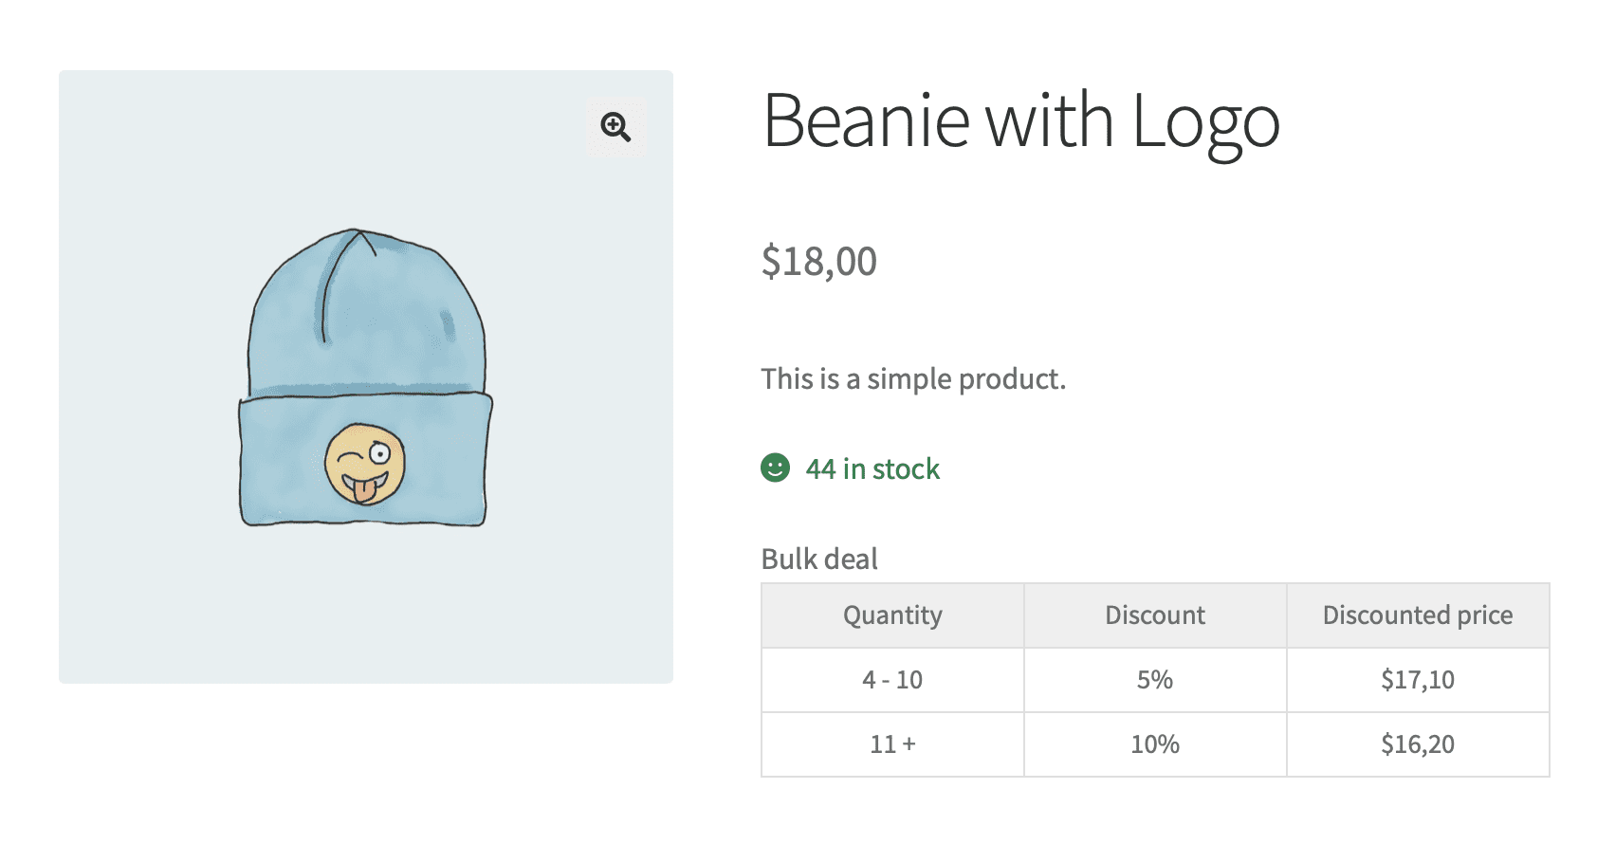Click the Discount column header
The image size is (1597, 844).
coord(1155,615)
